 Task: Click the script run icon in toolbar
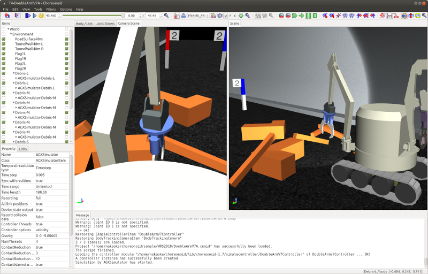pyautogui.click(x=18, y=16)
